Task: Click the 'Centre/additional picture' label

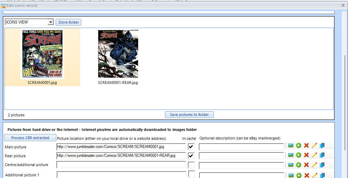Action: tap(26, 165)
